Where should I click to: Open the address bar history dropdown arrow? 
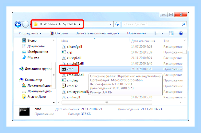(x=111, y=24)
